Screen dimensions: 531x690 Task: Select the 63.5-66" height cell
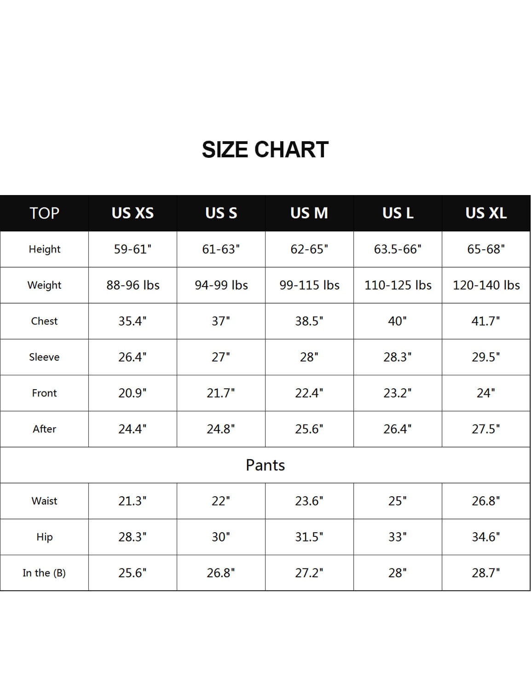(x=398, y=249)
